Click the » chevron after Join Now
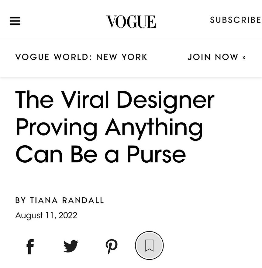 click(x=244, y=57)
